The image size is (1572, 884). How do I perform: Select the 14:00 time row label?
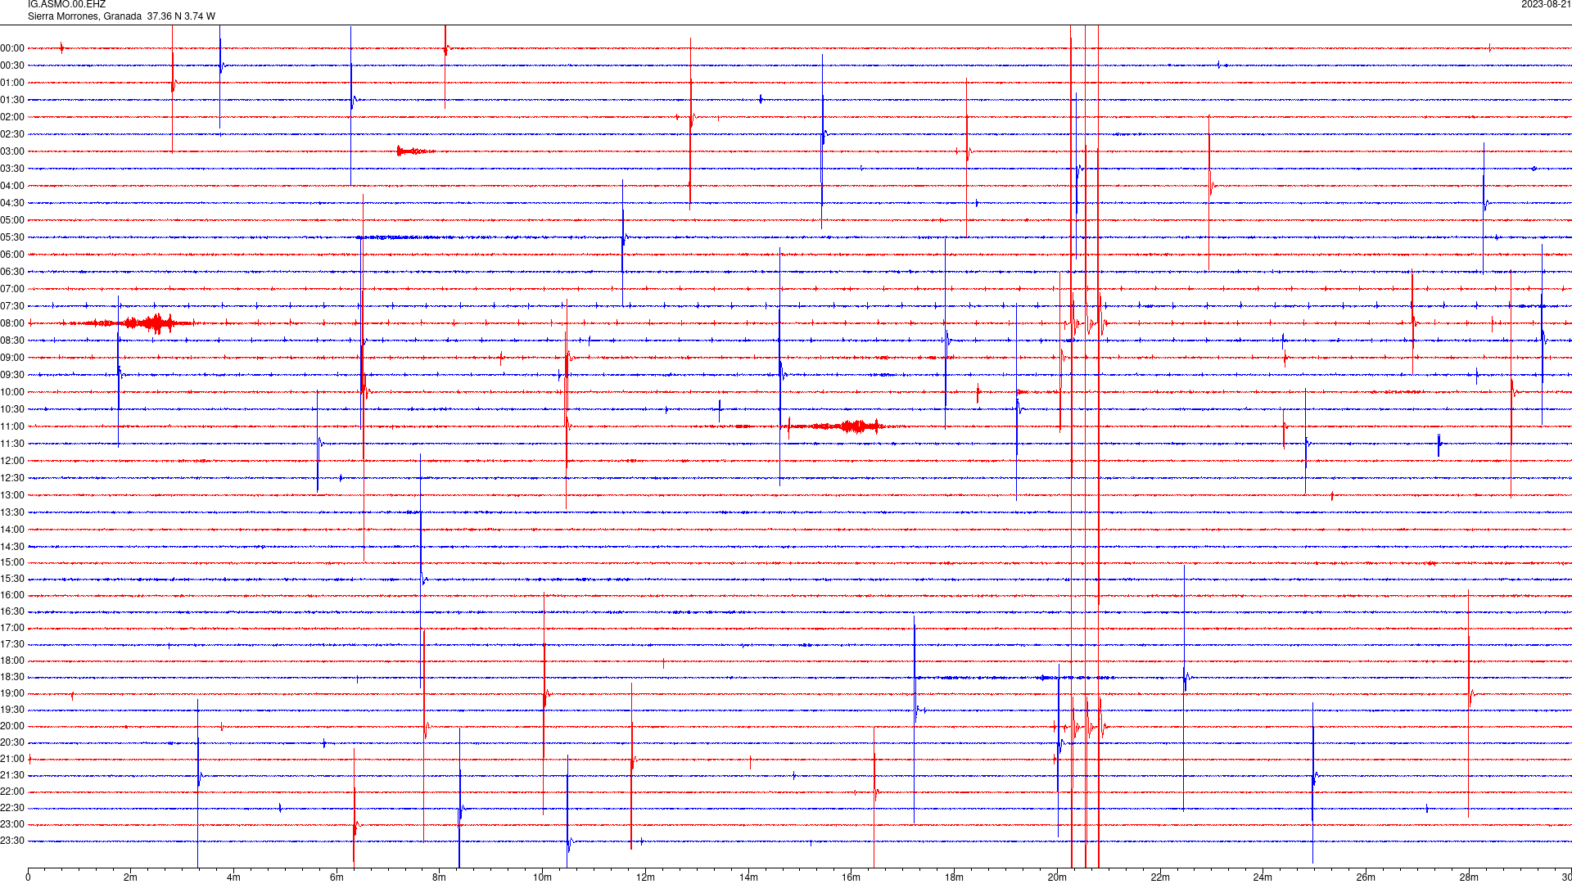pyautogui.click(x=12, y=530)
